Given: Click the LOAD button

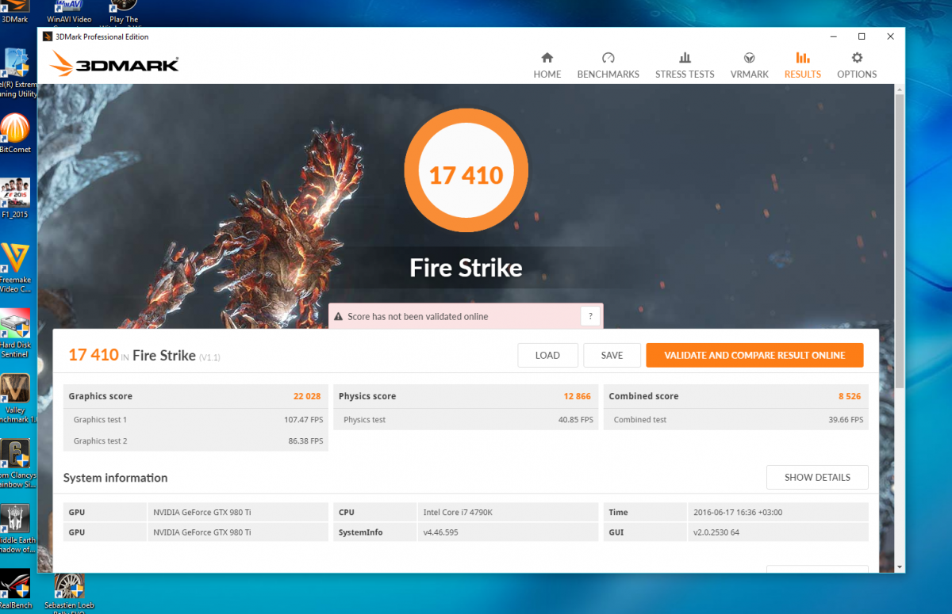Looking at the screenshot, I should [547, 355].
